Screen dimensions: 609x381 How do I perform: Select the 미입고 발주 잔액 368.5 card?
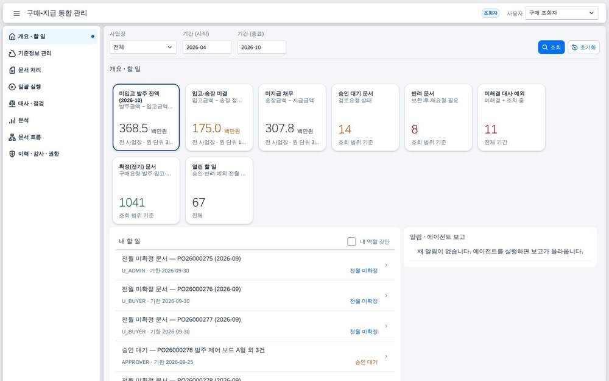coord(146,117)
